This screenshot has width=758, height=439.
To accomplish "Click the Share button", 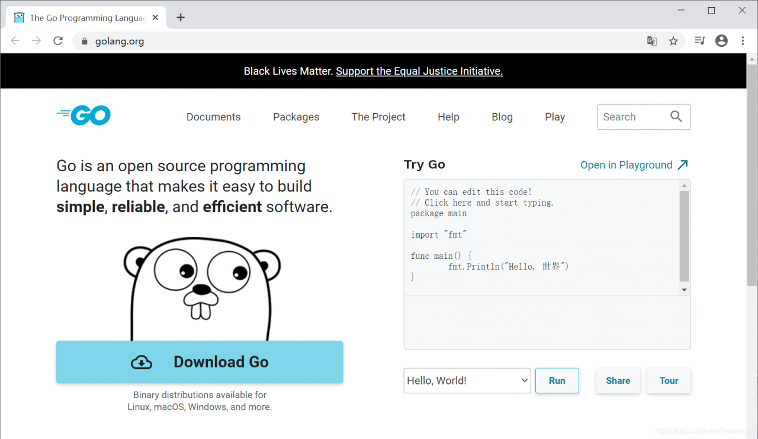I will 618,380.
